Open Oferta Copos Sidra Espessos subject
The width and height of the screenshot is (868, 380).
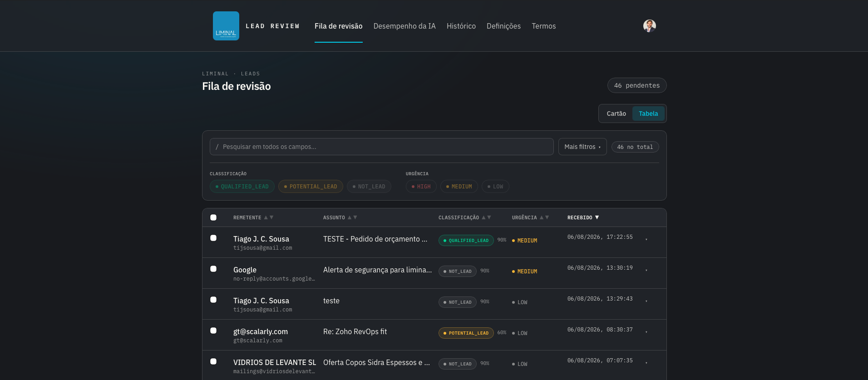click(377, 362)
